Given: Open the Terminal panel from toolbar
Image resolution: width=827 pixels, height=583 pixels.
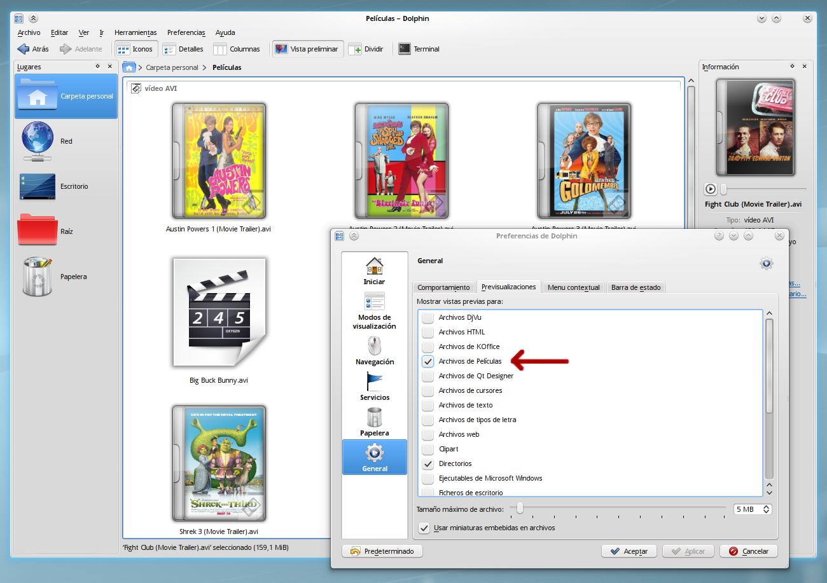Looking at the screenshot, I should pos(419,49).
